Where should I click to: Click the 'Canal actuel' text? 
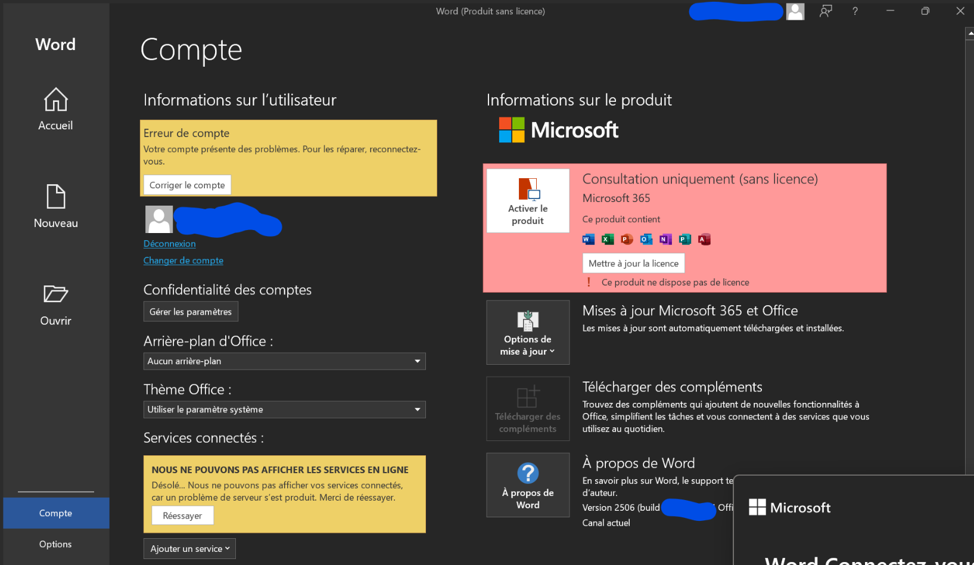click(606, 523)
